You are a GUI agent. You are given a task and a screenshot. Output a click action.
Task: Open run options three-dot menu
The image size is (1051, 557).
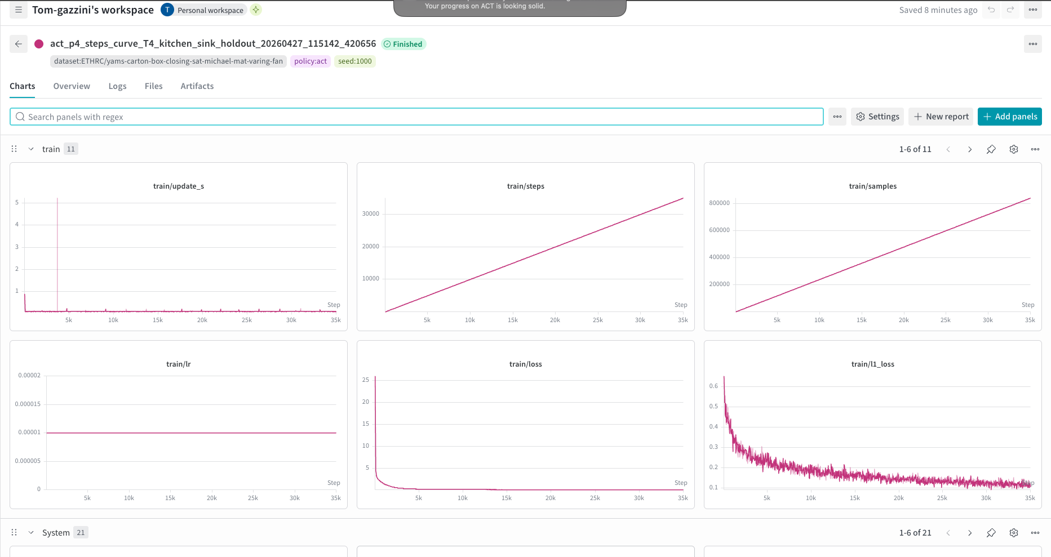pos(1033,44)
